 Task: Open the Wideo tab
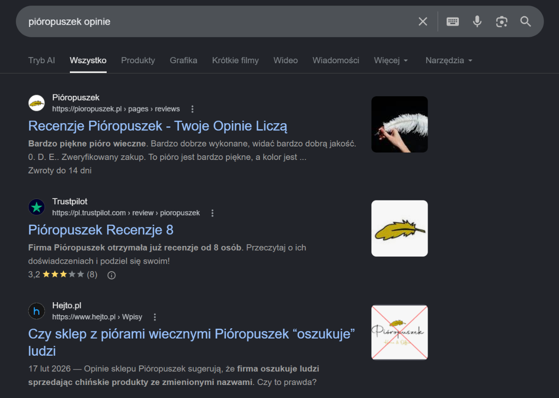pos(286,60)
